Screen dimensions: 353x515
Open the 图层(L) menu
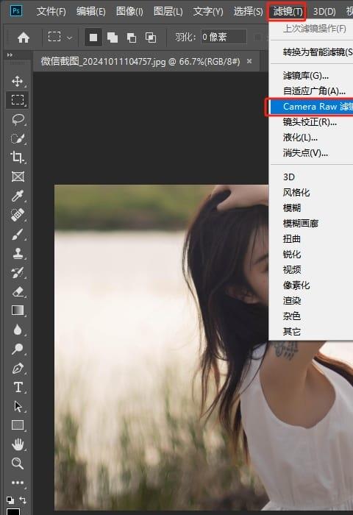(x=168, y=12)
